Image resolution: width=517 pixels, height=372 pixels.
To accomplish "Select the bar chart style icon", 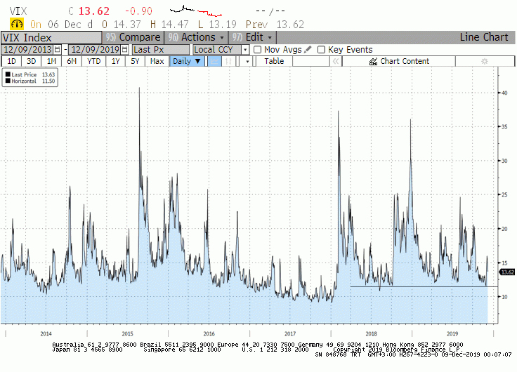I will [x=228, y=61].
